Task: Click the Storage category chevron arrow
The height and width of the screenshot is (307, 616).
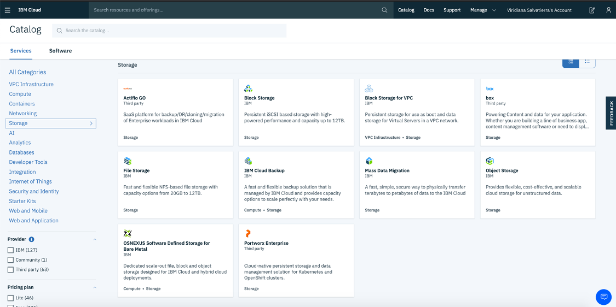Action: tap(91, 123)
